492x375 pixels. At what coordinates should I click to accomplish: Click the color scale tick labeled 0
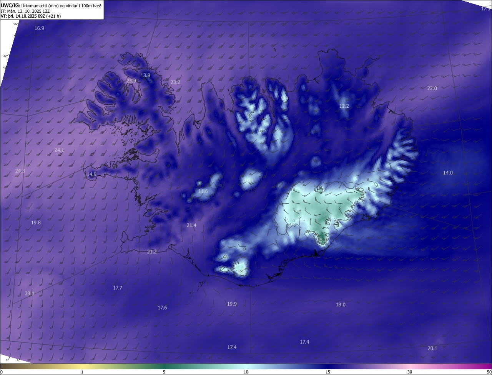pyautogui.click(x=2, y=372)
